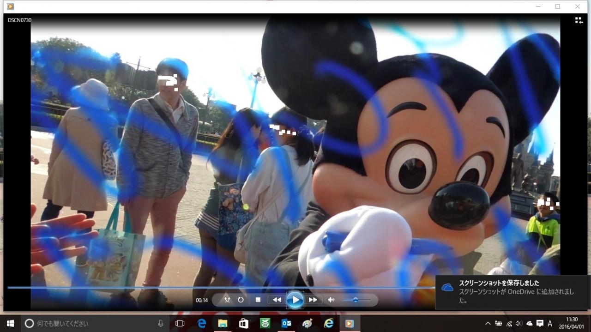
Task: Maximize the Media Player window
Action: point(558,6)
